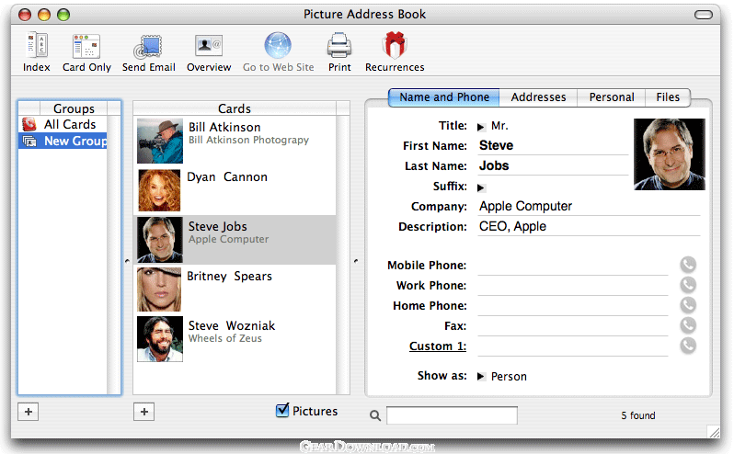
Task: Expand the Suffix disclosure triangle
Action: pyautogui.click(x=481, y=188)
